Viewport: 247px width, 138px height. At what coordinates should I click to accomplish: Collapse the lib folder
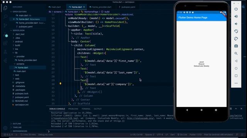point(16,53)
